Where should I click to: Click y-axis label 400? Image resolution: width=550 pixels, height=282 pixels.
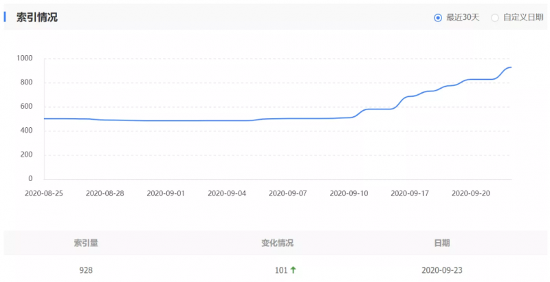pos(26,131)
